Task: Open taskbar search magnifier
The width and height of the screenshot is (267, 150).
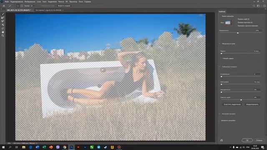Action: (x=10, y=147)
